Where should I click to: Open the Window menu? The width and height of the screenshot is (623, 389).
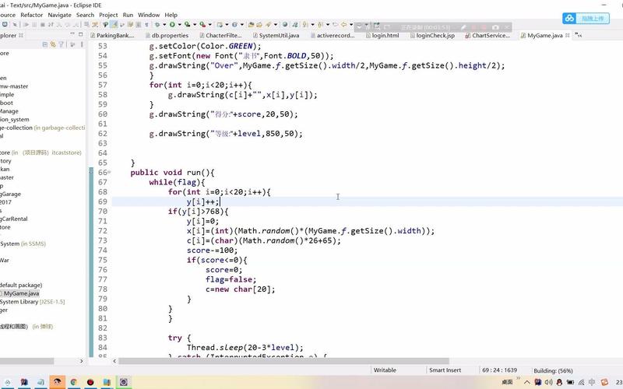click(x=149, y=15)
